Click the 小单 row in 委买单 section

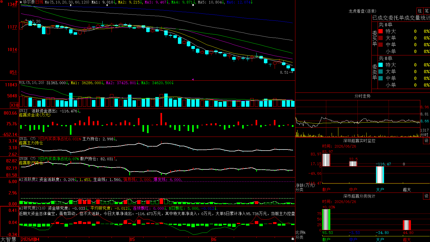pos(404,51)
